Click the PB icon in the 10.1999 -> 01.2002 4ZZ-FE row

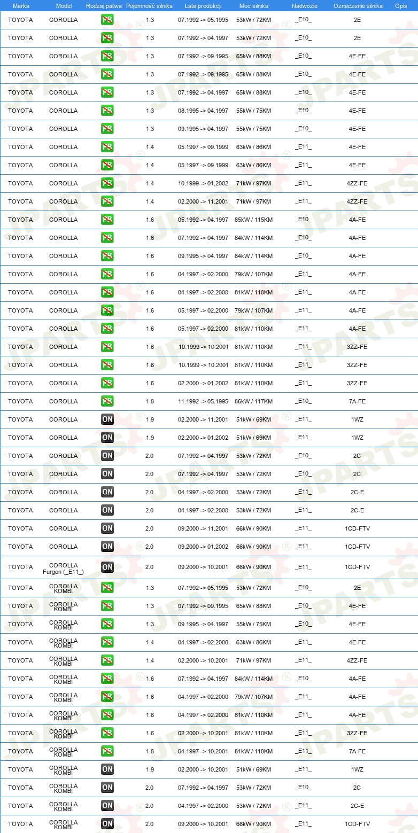point(107,183)
